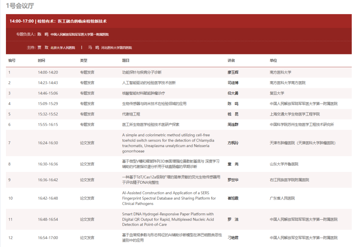This screenshot has width=356, height=247.
Task: Click the '时间' column header
Action: (x=41, y=61)
